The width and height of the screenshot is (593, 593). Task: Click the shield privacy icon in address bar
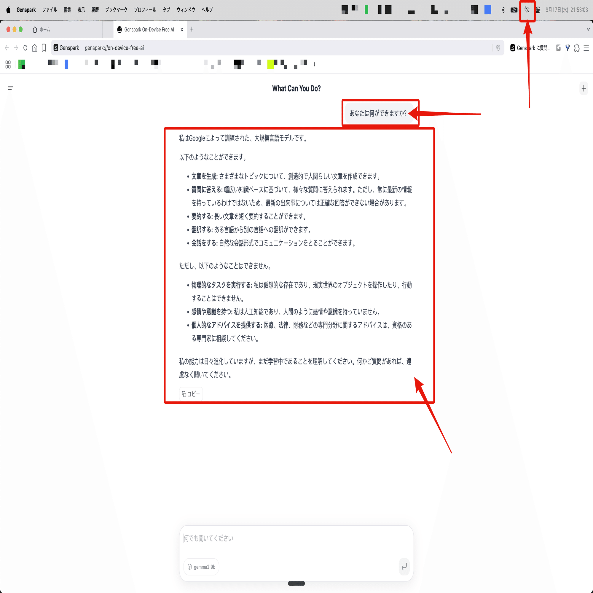[x=498, y=48]
